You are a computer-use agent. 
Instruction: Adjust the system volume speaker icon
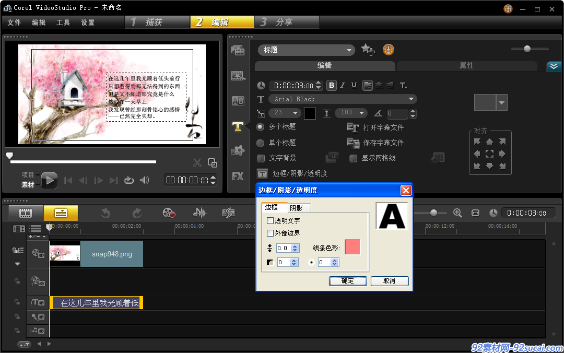pyautogui.click(x=144, y=180)
